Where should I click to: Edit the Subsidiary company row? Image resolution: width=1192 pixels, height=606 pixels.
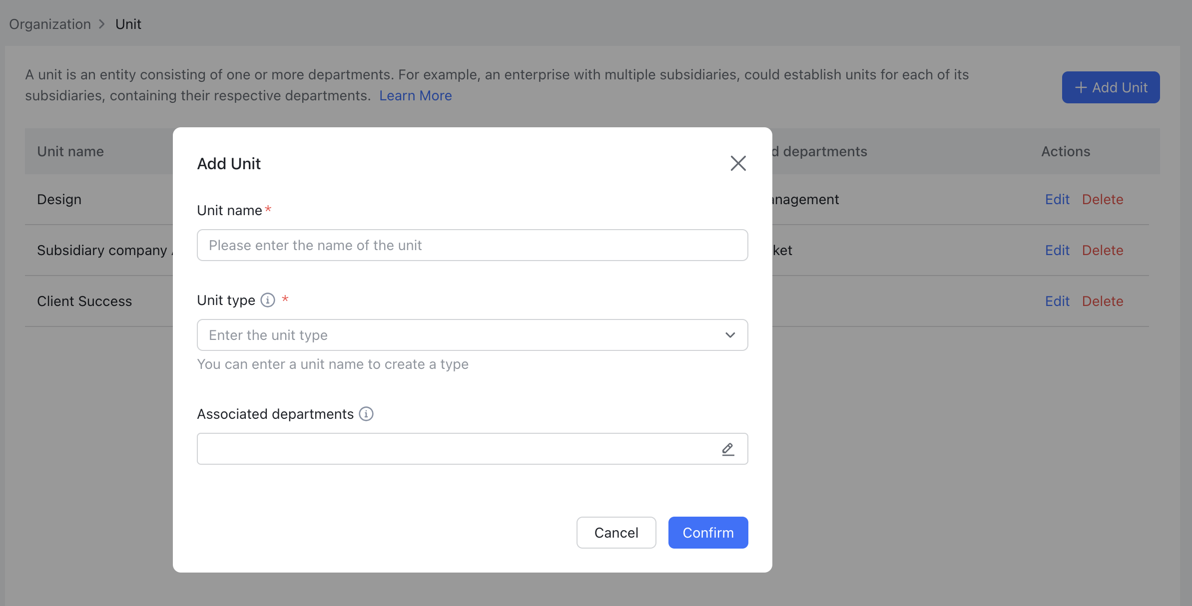[x=1057, y=250]
